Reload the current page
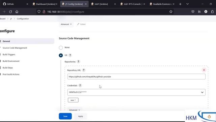 coord(10,12)
